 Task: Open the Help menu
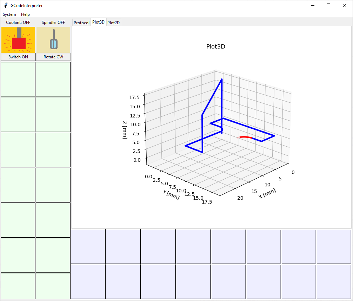point(25,14)
